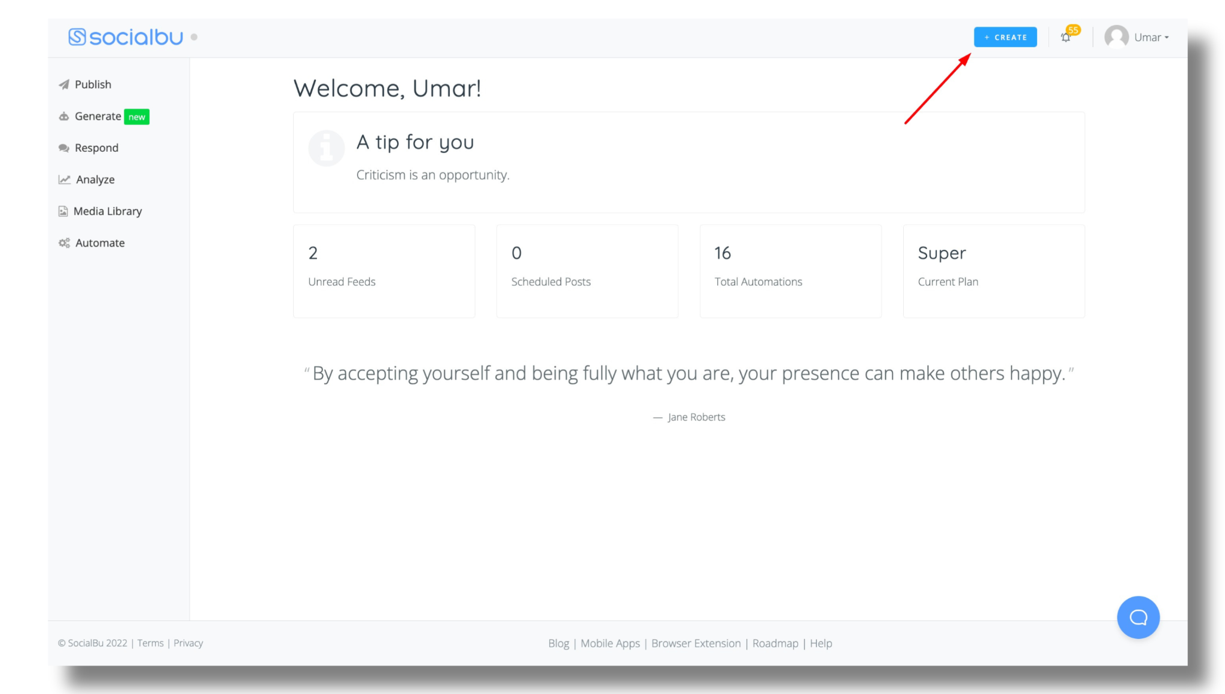Open the Blog link in the footer

(559, 643)
